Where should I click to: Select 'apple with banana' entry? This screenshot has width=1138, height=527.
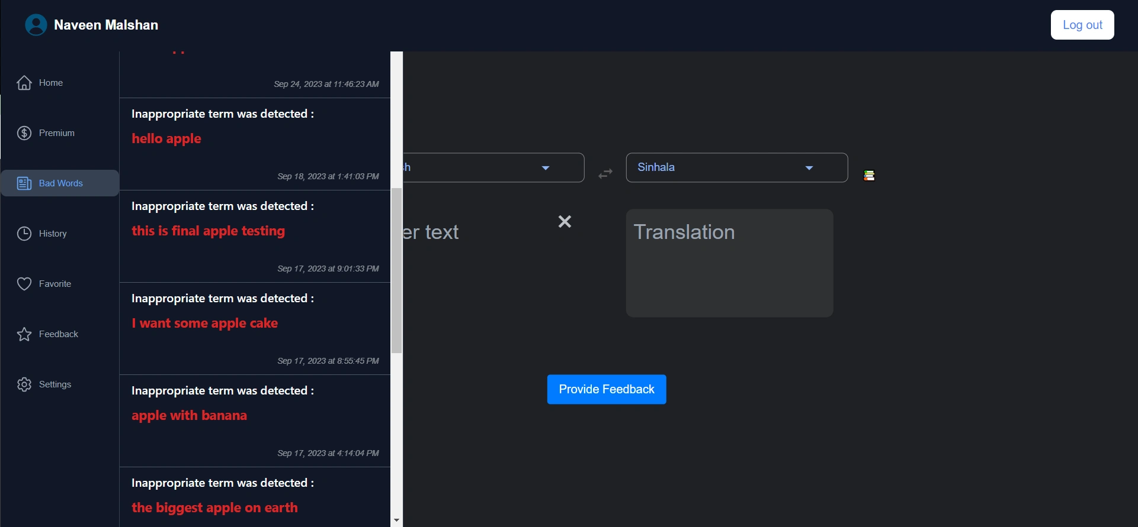189,415
